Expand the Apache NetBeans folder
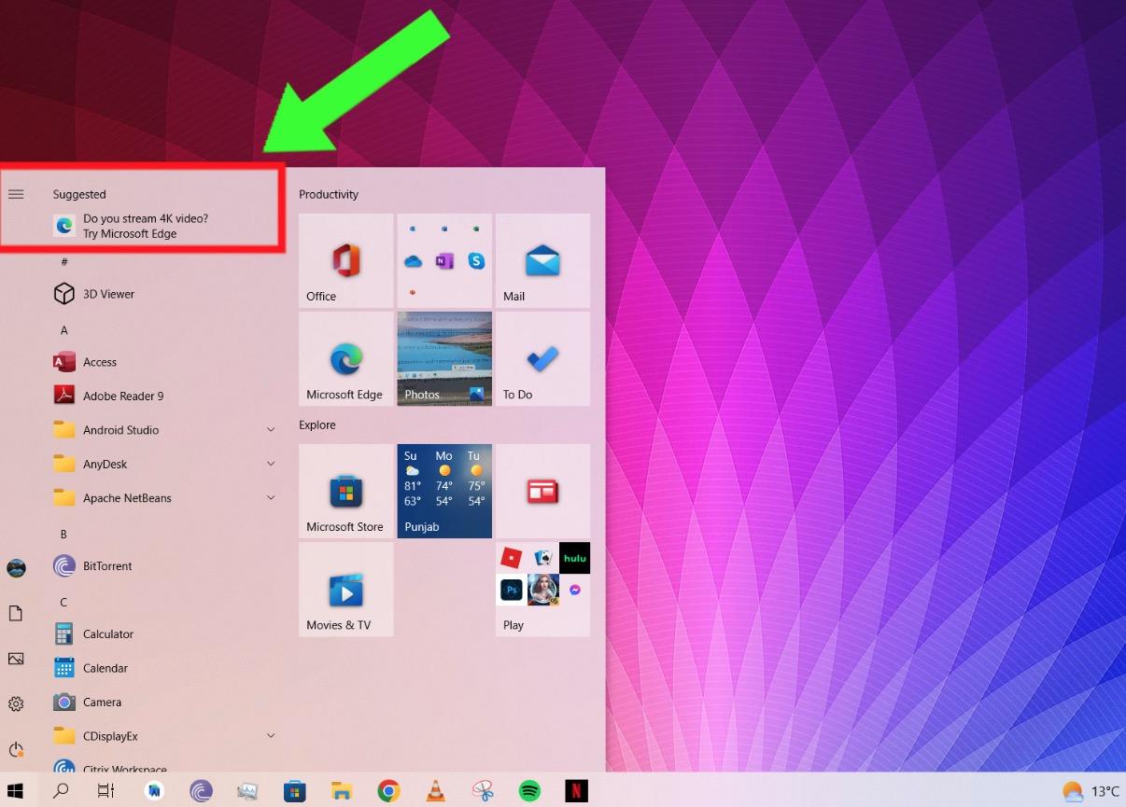The height and width of the screenshot is (807, 1126). [x=163, y=497]
